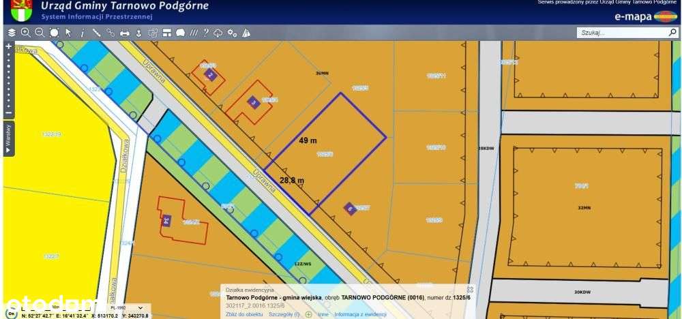Click the split layout panel icon
This screenshot has width=682, height=319.
click(x=167, y=33)
